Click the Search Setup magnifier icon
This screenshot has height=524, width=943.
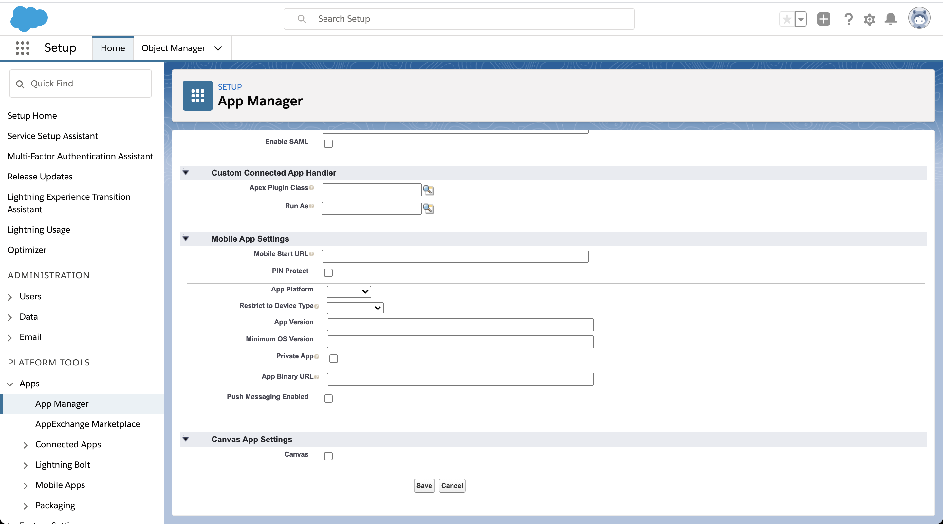click(x=302, y=19)
